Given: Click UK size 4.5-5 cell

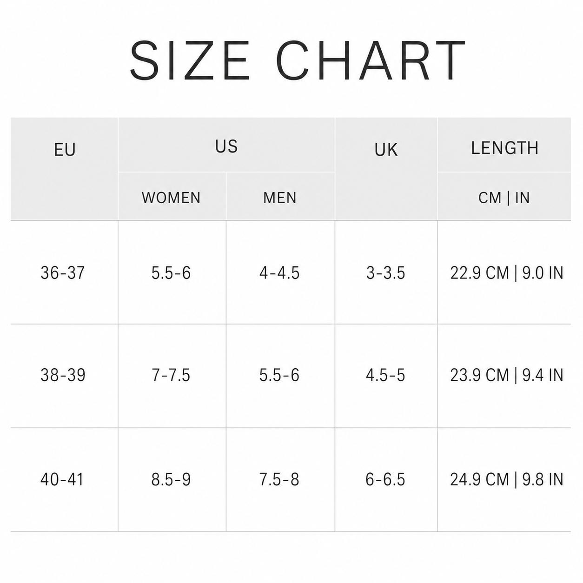Looking at the screenshot, I should 386,376.
